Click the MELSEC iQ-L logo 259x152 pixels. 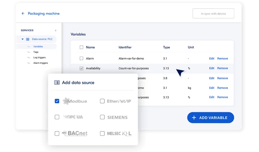pos(119,133)
